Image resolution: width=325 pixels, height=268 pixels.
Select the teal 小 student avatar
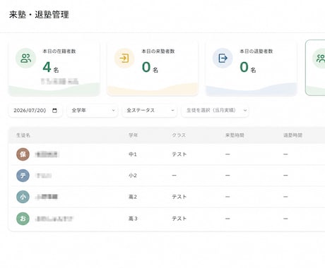pos(23,197)
